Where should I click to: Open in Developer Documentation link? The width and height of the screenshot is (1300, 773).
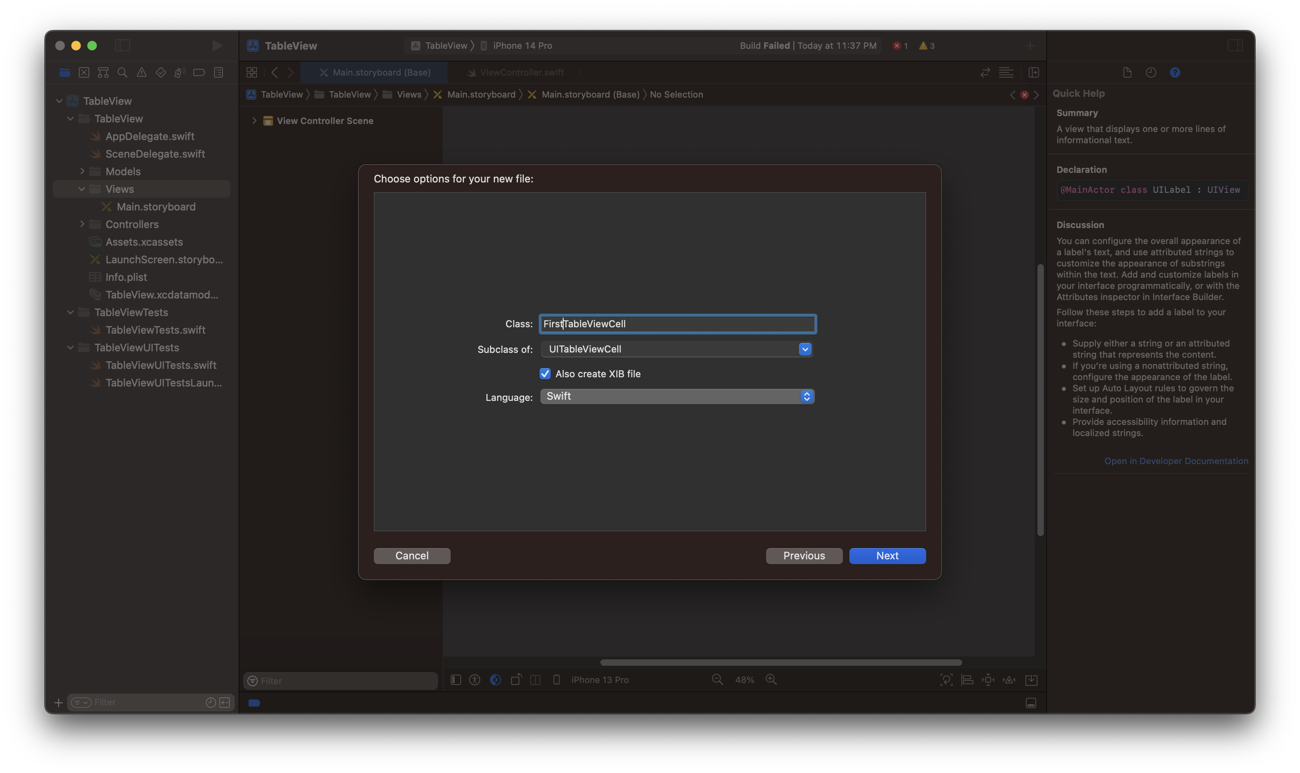tap(1176, 461)
